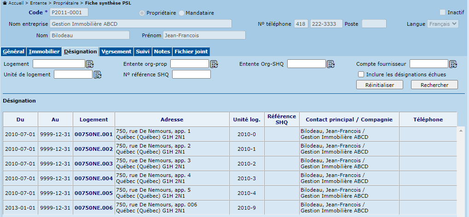
Task: Open the Unité de logement lookup icon
Action: pyautogui.click(x=98, y=74)
